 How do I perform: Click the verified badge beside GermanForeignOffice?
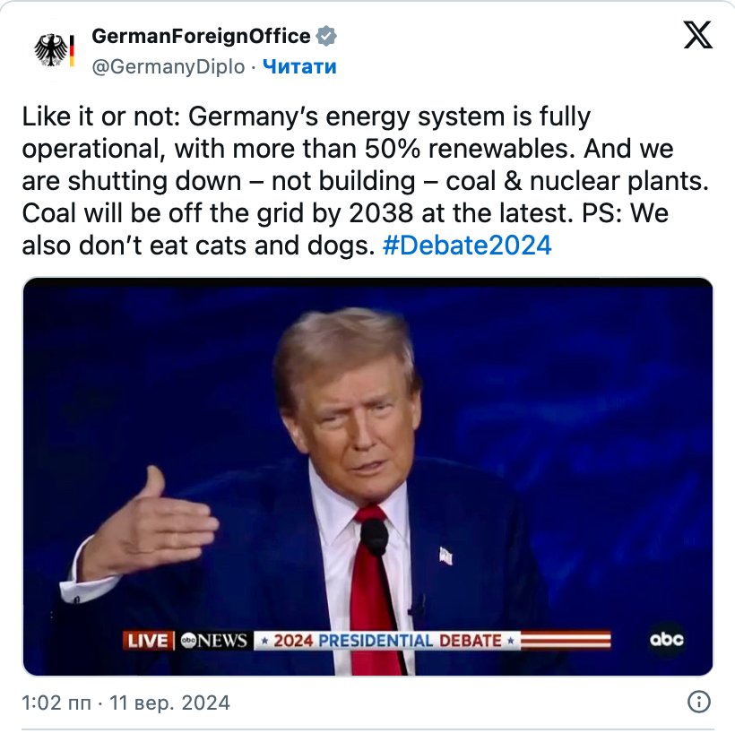pos(327,37)
